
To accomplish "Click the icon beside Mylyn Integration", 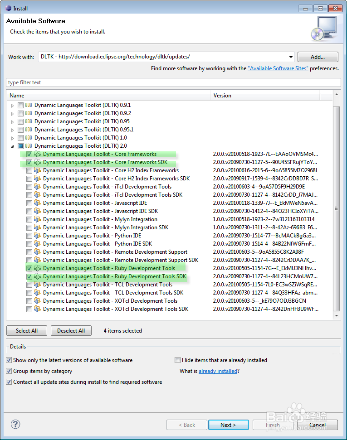I will coord(37,219).
